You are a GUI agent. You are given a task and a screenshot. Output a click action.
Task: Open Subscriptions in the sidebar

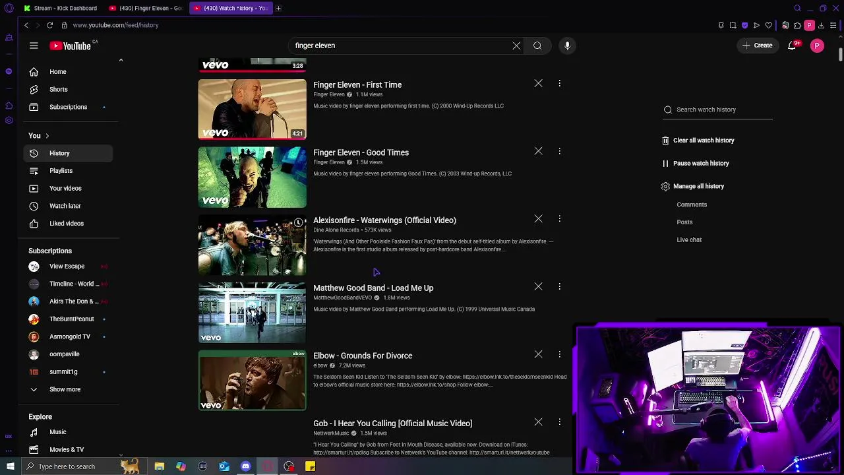tap(69, 107)
